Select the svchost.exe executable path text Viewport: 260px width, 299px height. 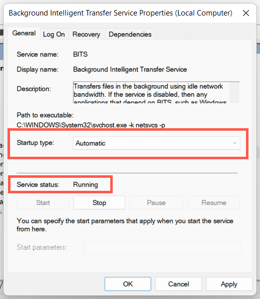point(91,125)
